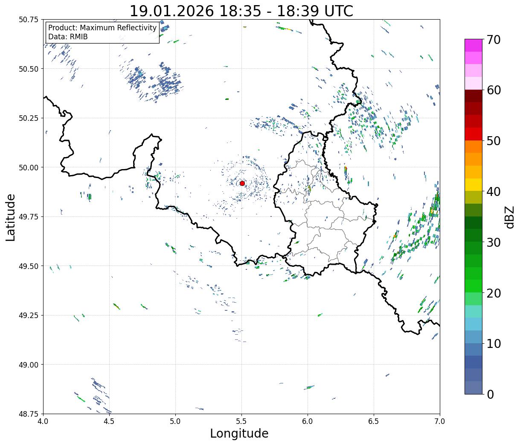Click the latitude tick label 50.50

(x=29, y=69)
